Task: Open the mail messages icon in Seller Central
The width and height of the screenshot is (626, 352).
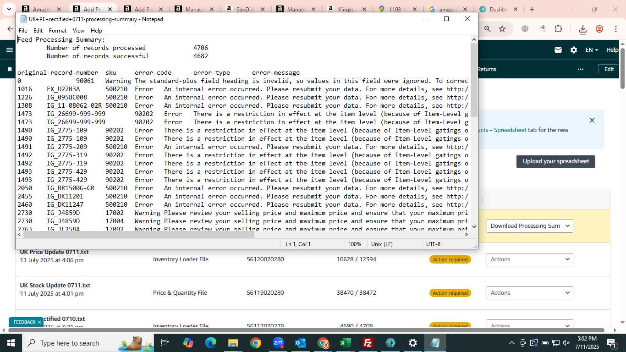Action: pyautogui.click(x=558, y=50)
